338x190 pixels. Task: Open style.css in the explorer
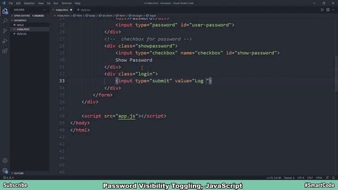[x=21, y=34]
